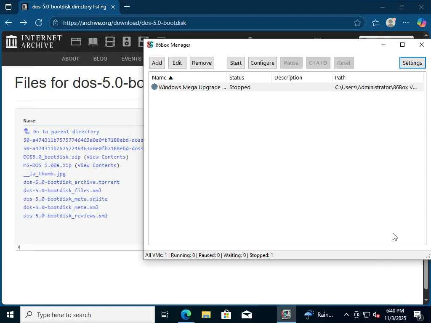Refresh the archive.org page
This screenshot has width=431, height=323.
[39, 23]
